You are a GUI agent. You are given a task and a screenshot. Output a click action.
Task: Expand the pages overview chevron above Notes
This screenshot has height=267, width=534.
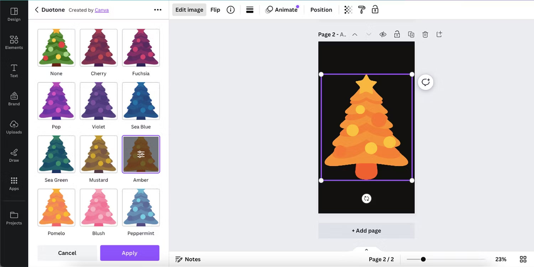[366, 250]
